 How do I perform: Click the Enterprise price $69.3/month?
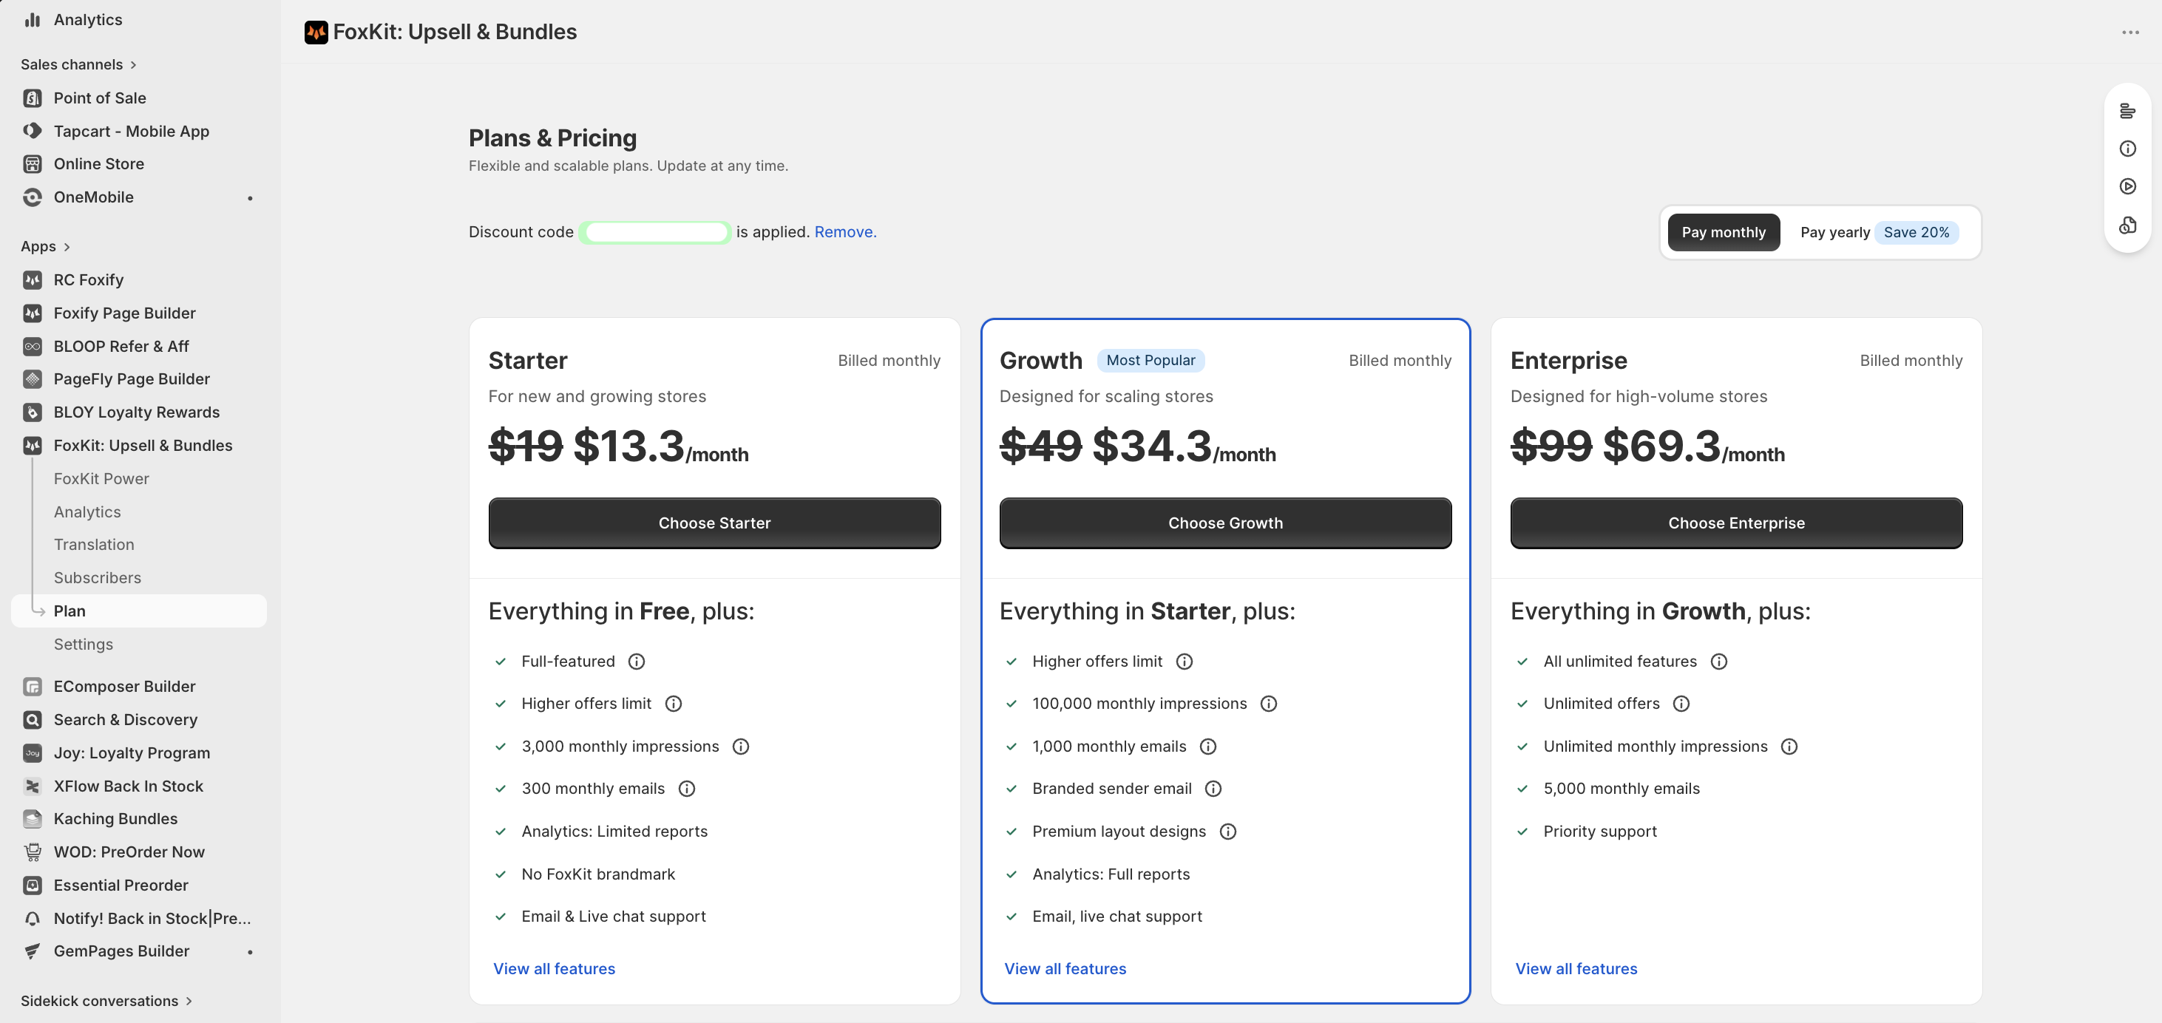coord(1694,446)
